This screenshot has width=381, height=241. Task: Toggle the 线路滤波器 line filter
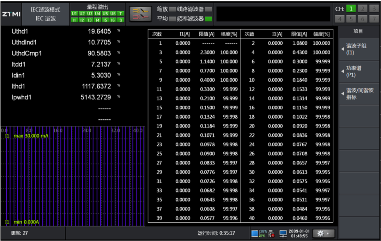(209, 9)
